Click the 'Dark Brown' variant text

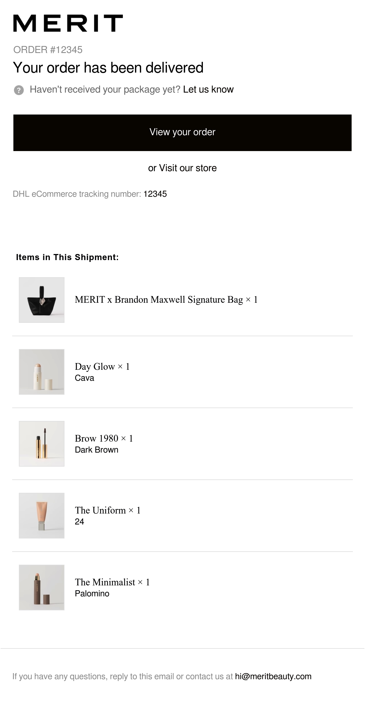(x=97, y=450)
